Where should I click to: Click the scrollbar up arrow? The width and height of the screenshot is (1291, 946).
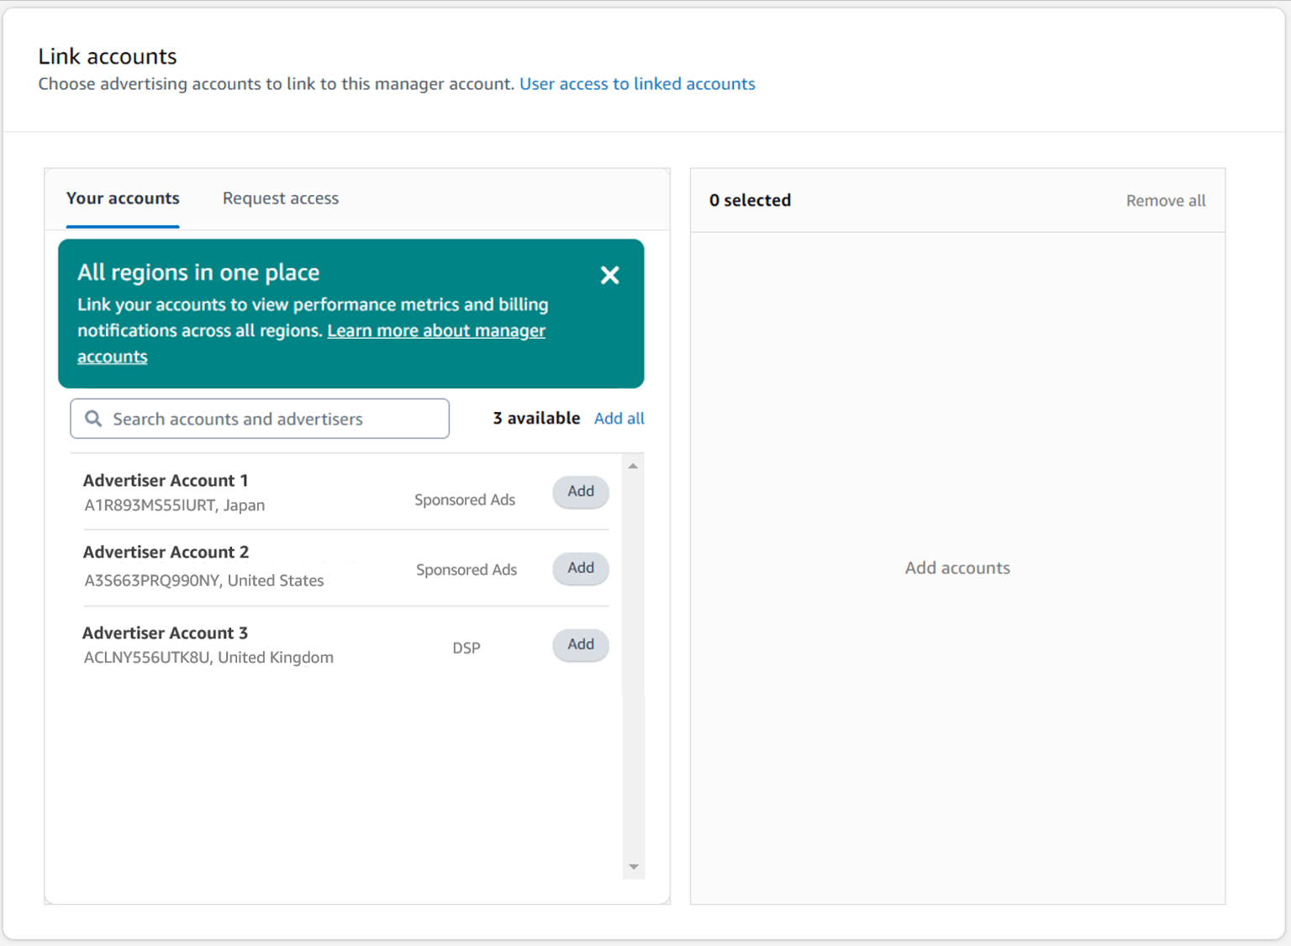pyautogui.click(x=634, y=465)
